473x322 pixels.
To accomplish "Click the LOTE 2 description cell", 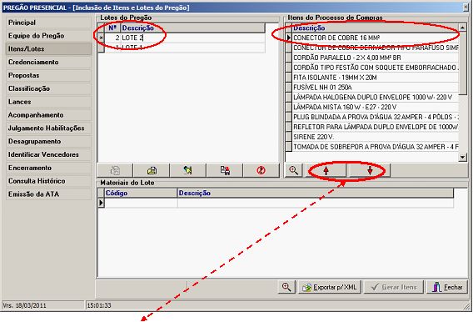I will [192, 38].
